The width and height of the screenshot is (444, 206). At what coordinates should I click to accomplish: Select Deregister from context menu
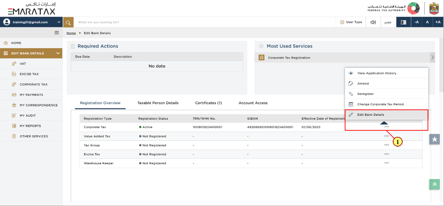pos(387,94)
